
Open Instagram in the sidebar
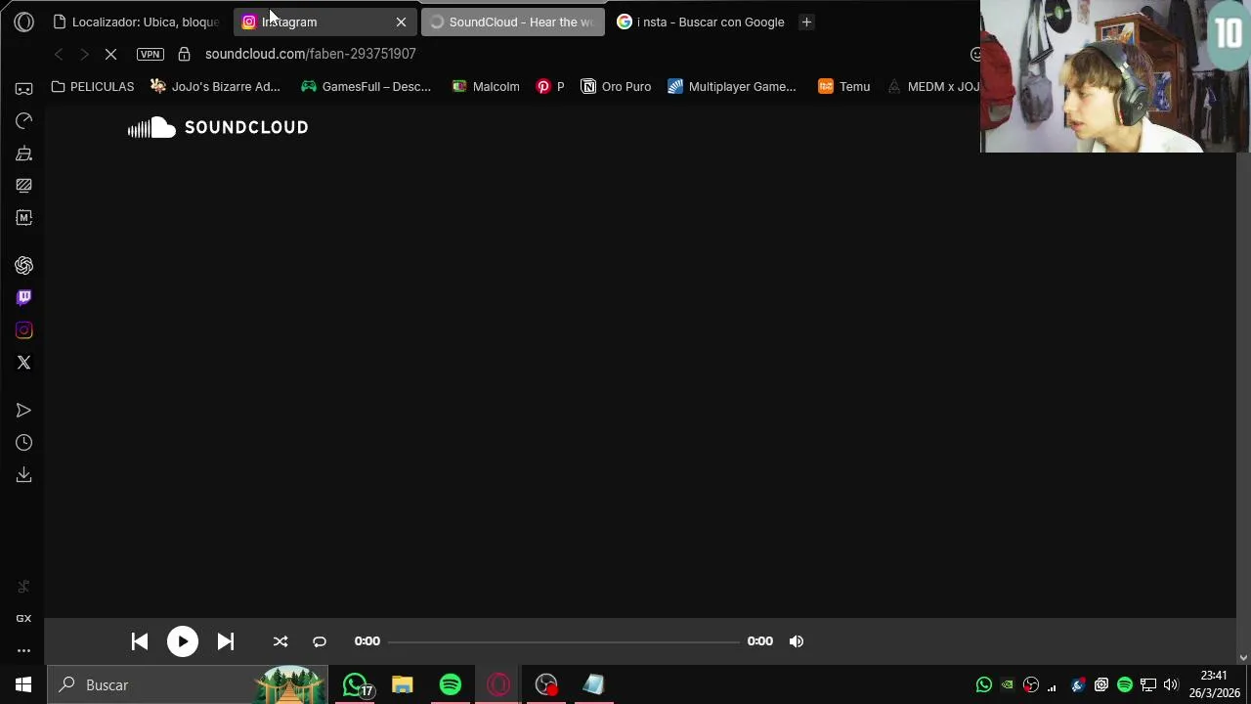click(23, 330)
